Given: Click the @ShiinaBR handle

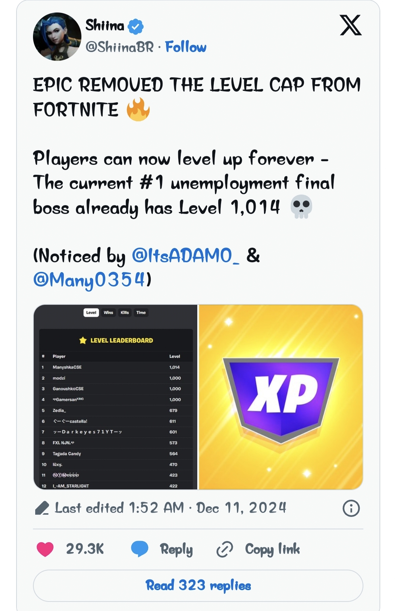Looking at the screenshot, I should 120,47.
